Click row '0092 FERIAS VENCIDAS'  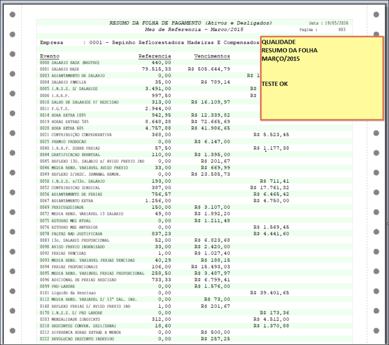[x=63, y=253]
